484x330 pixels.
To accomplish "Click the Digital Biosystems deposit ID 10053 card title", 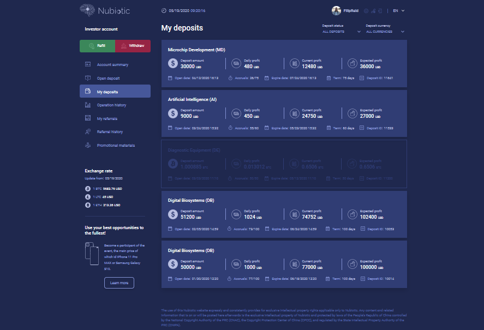I will click(x=191, y=200).
